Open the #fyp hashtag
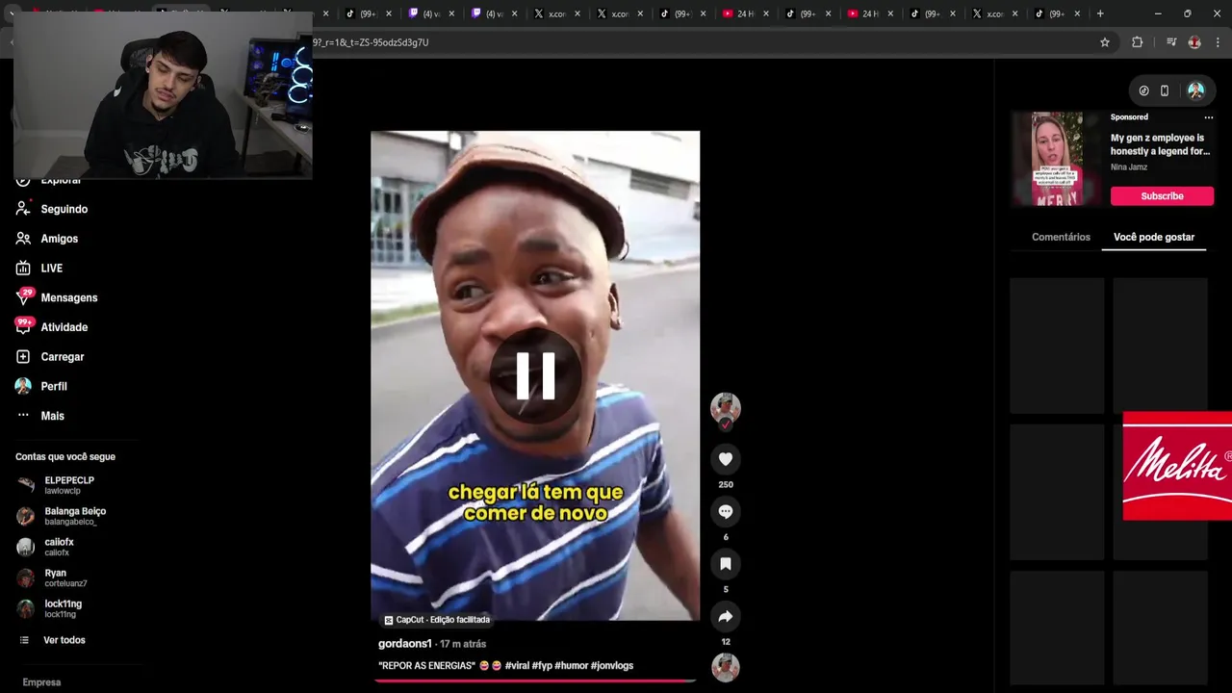 (542, 666)
